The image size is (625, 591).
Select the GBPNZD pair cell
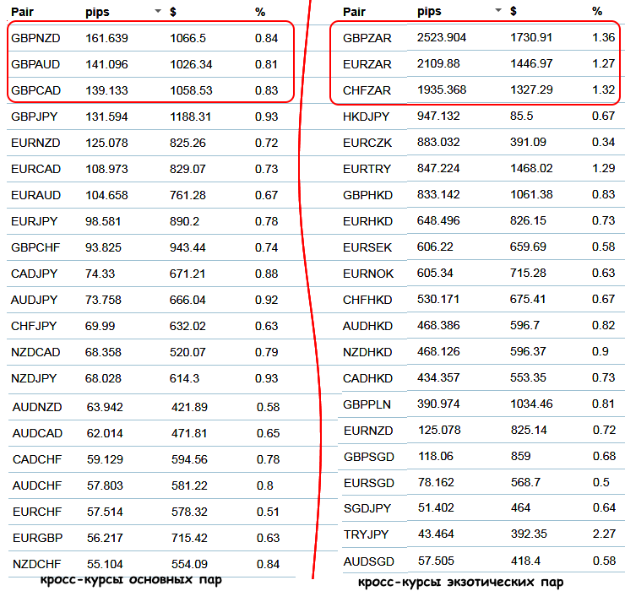(35, 38)
